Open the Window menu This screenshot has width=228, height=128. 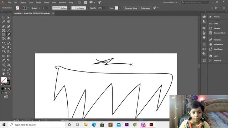pyautogui.click(x=63, y=2)
